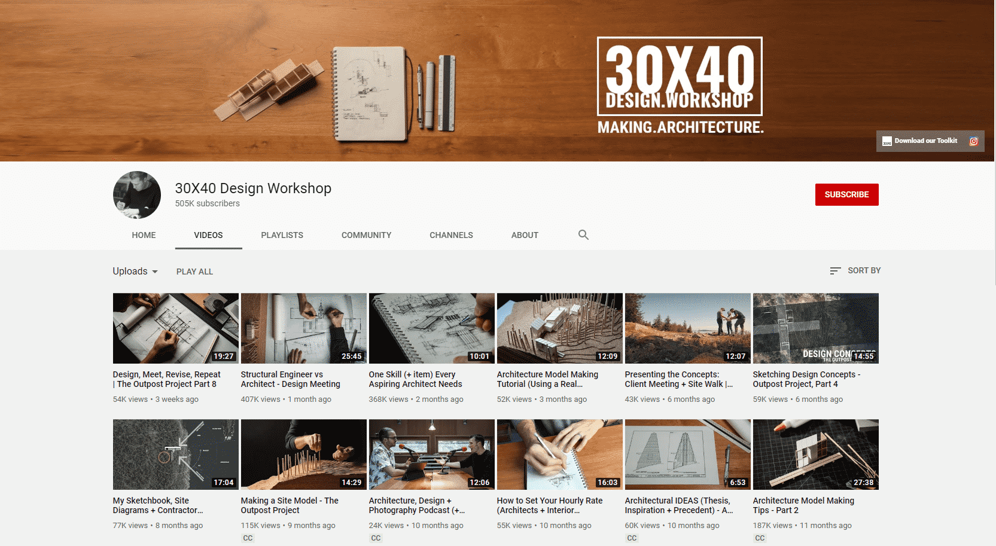This screenshot has width=996, height=546.
Task: Subscribe to 30X40 Design Workshop
Action: 846,194
